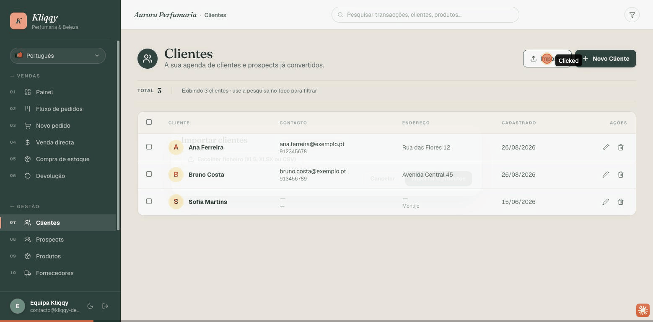
Task: Remove Bruno Costa with the trash icon
Action: pyautogui.click(x=621, y=175)
